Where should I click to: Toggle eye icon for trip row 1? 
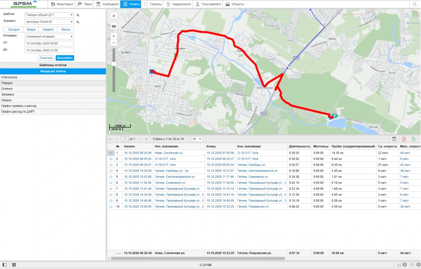[111, 153]
